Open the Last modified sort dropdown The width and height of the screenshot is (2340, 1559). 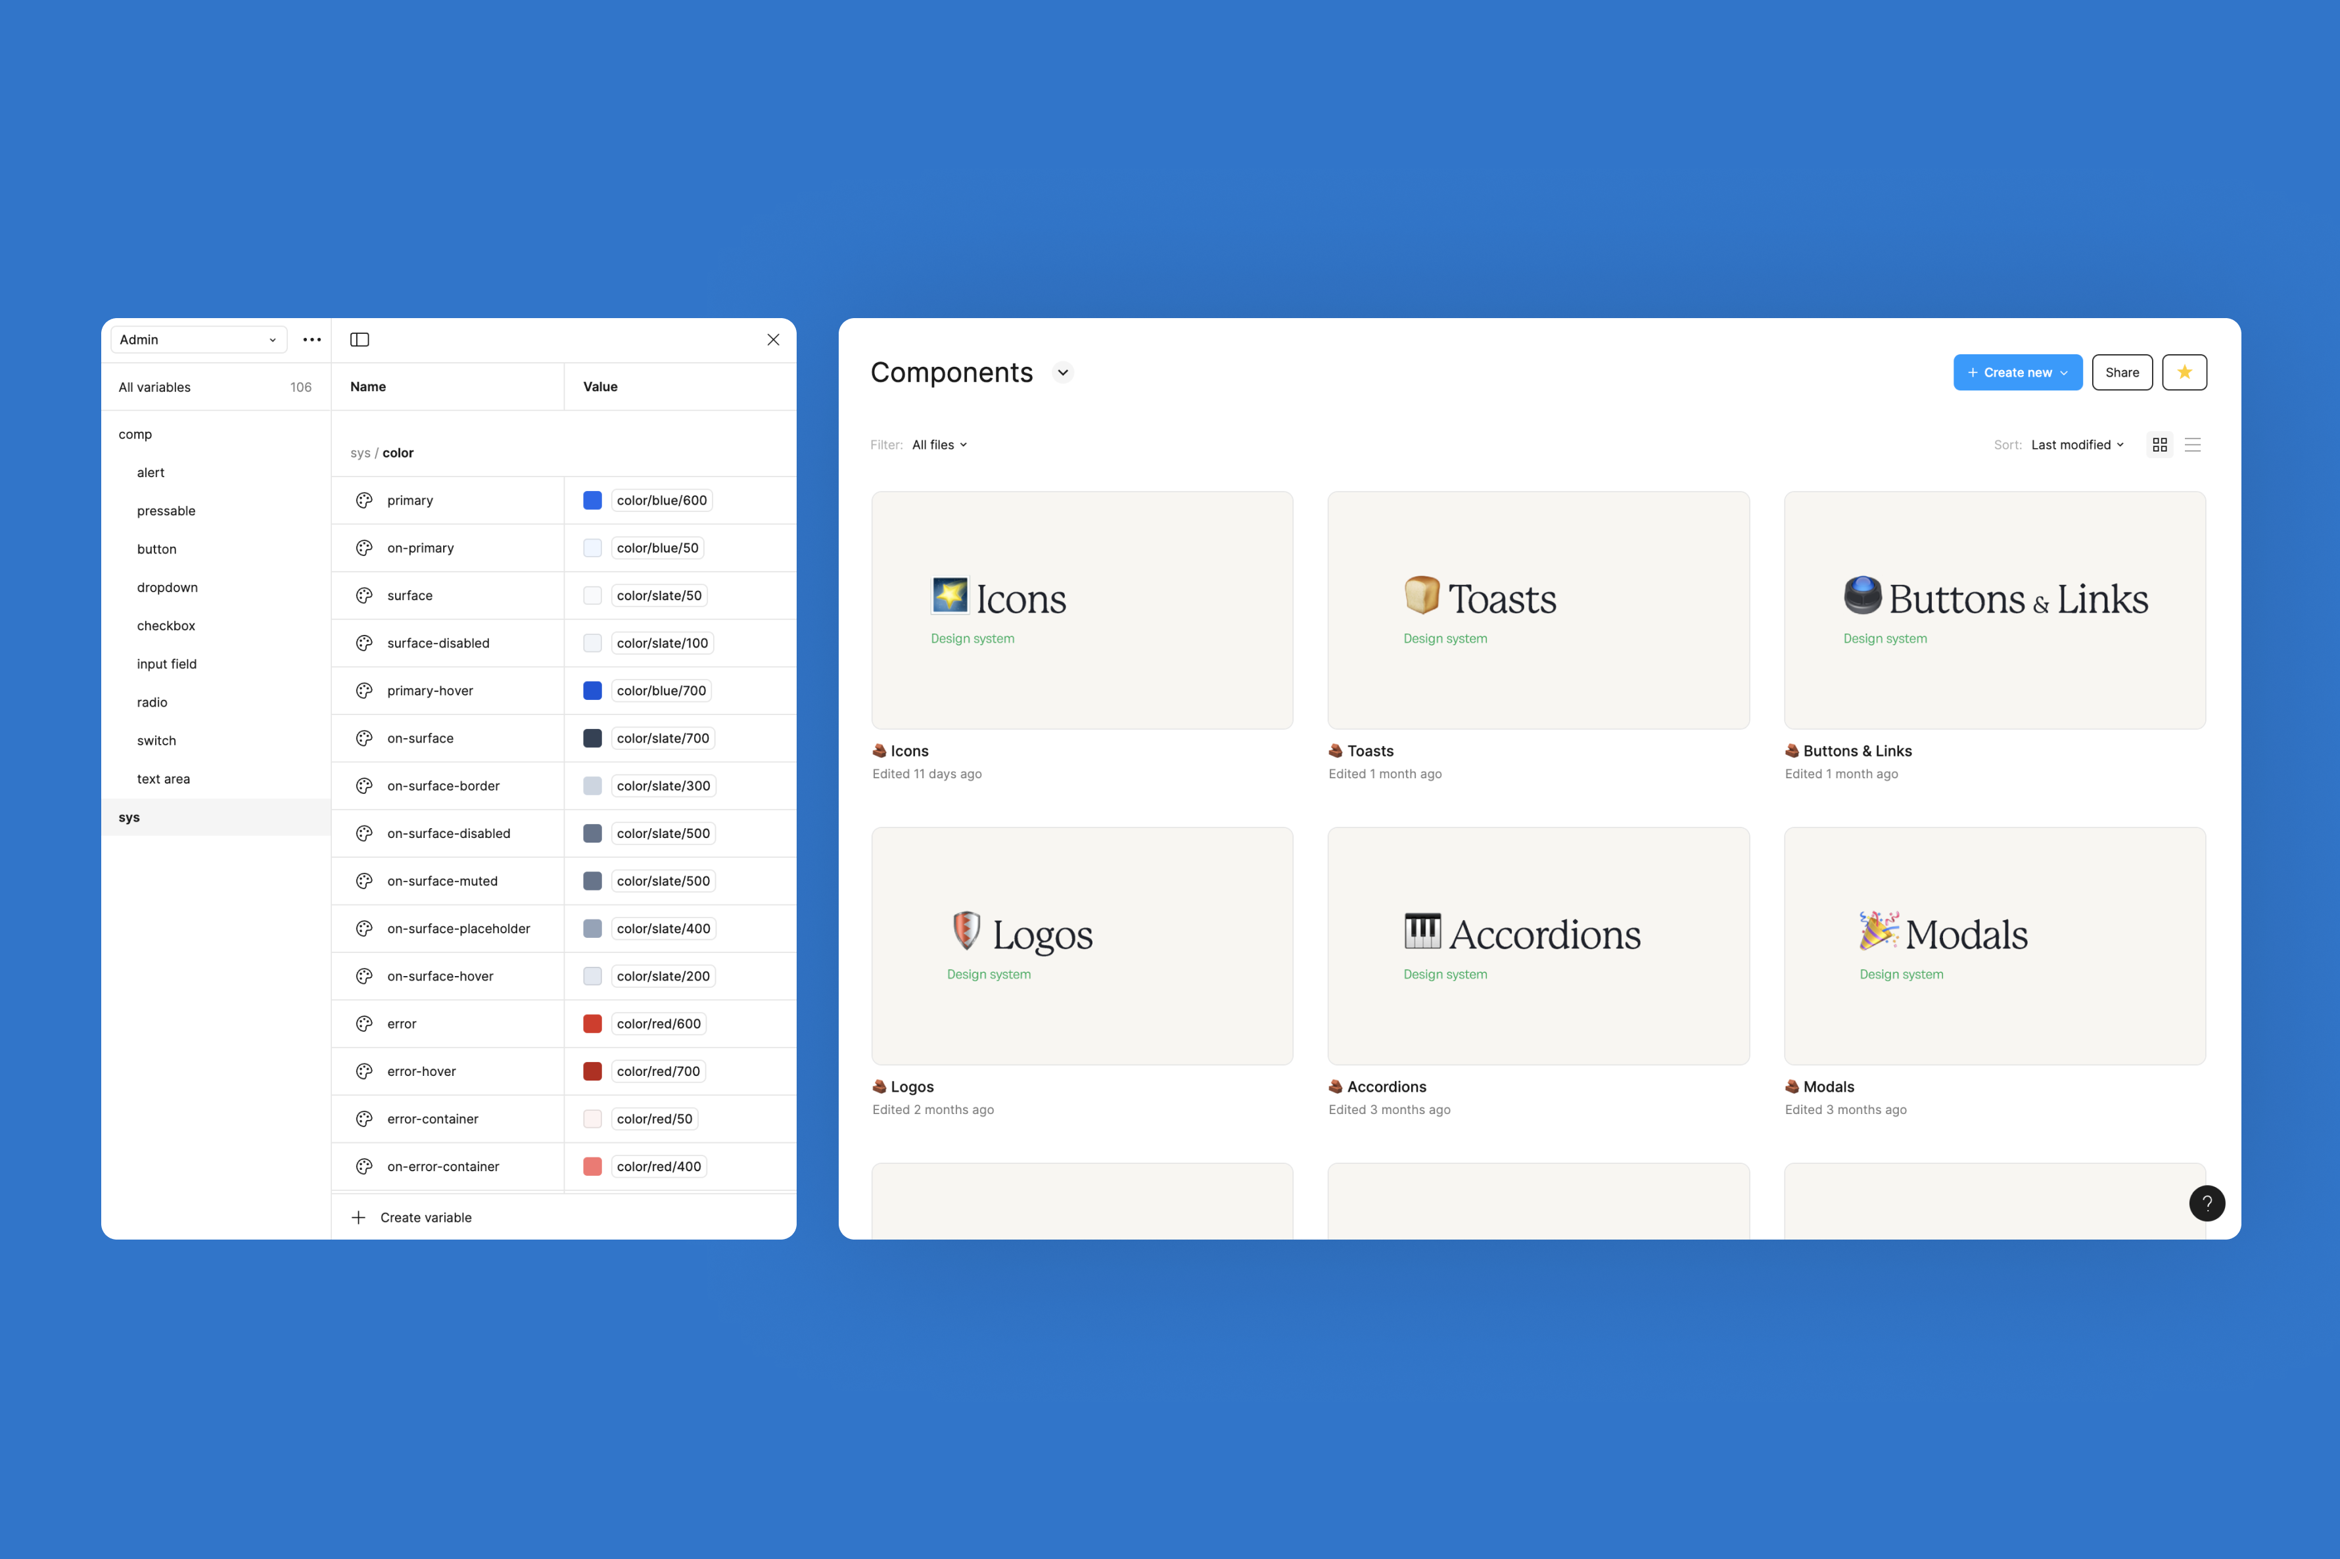coord(2076,446)
